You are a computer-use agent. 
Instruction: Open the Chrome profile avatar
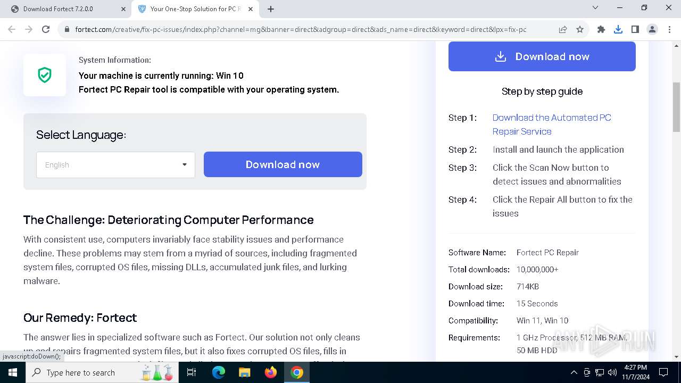652,30
